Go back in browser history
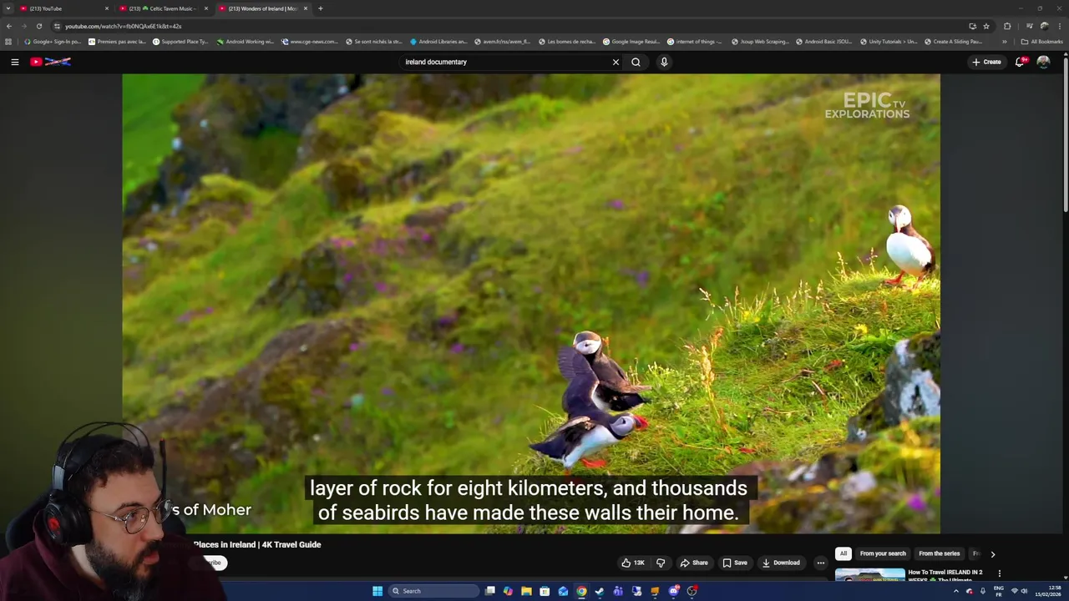 [x=9, y=26]
